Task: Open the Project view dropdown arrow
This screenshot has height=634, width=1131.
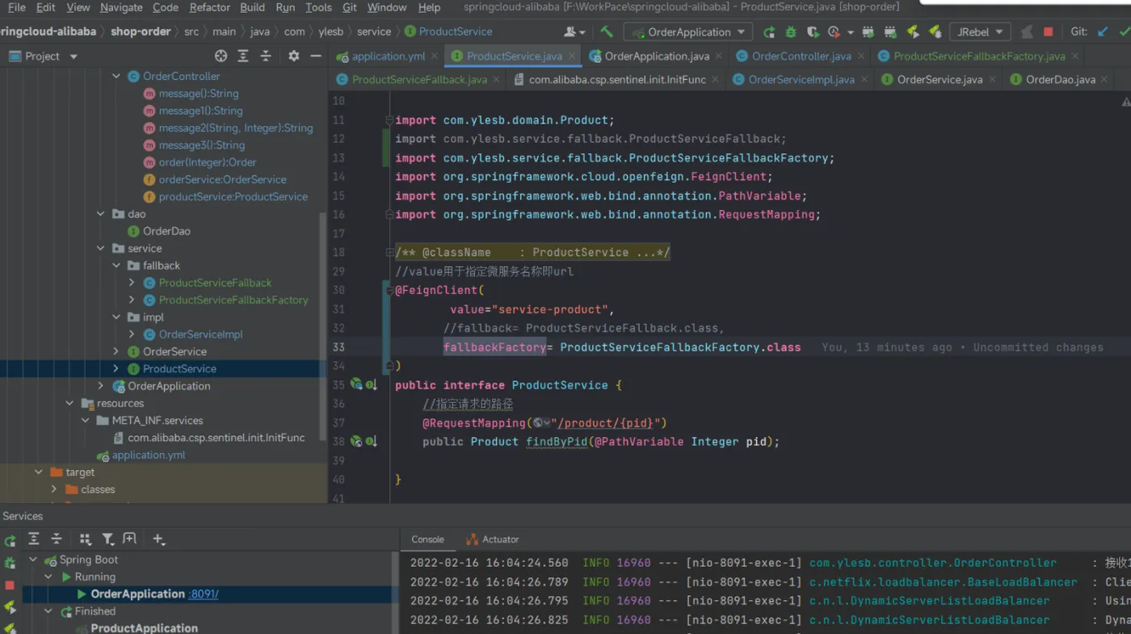Action: pos(74,57)
